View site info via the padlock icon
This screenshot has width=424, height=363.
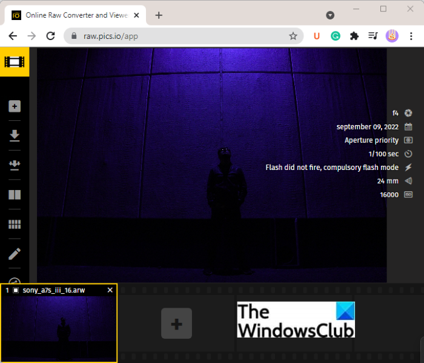pos(74,36)
